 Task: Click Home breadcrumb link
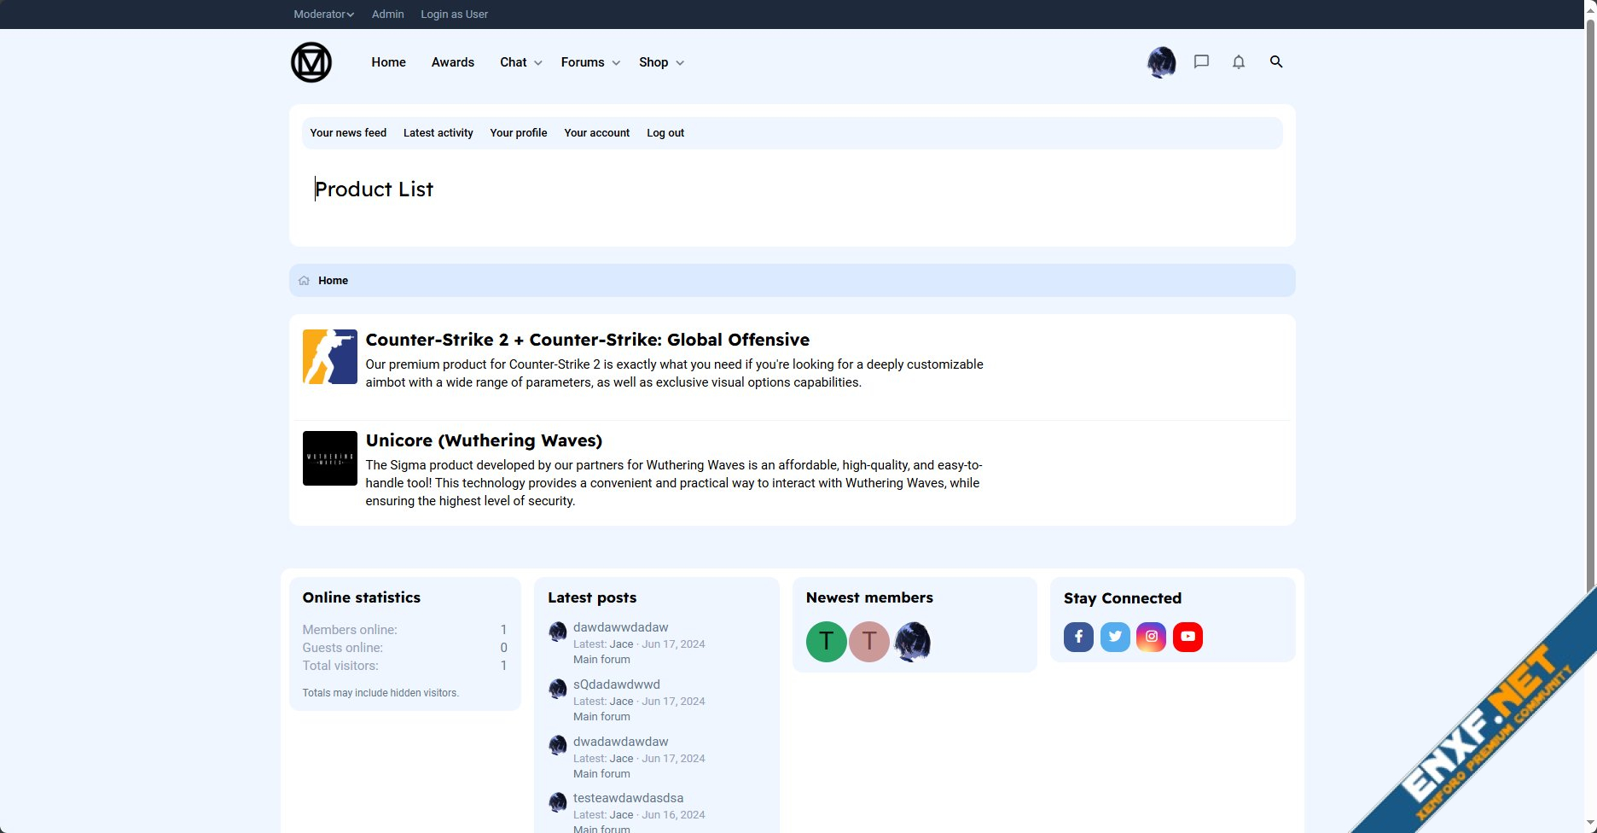[x=334, y=281]
